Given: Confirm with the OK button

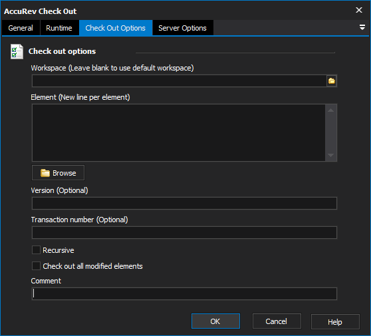Looking at the screenshot, I should click(215, 321).
